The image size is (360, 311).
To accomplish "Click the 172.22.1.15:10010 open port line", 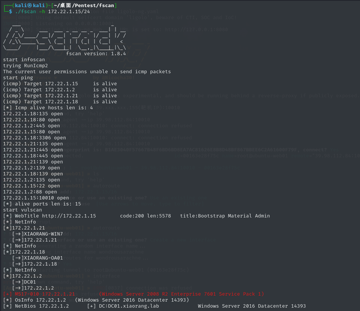I will coord(36,198).
